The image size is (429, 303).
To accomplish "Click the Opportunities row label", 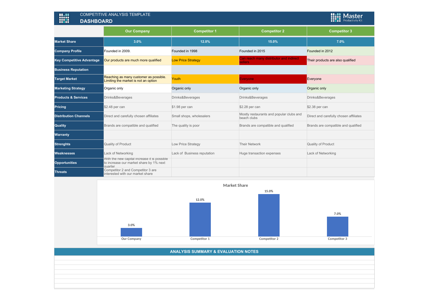I will click(79, 163).
